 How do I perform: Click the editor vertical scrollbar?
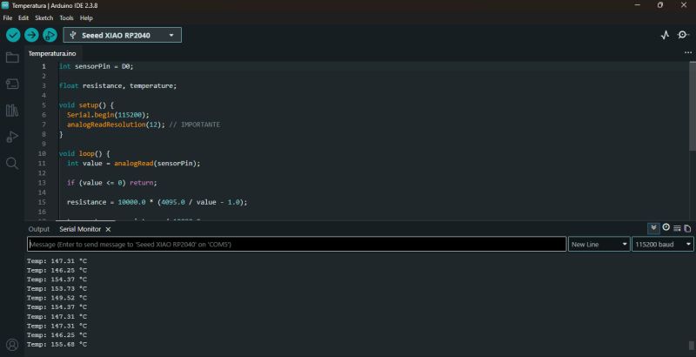pos(693,106)
